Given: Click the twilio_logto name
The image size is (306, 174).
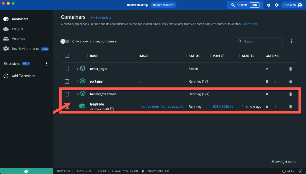Looking at the screenshot, I should coord(99,69).
